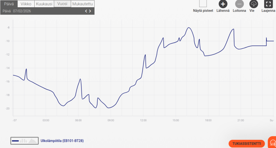Enable the Näytä pisteet checkbox
The height and width of the screenshot is (148, 276).
[203, 4]
